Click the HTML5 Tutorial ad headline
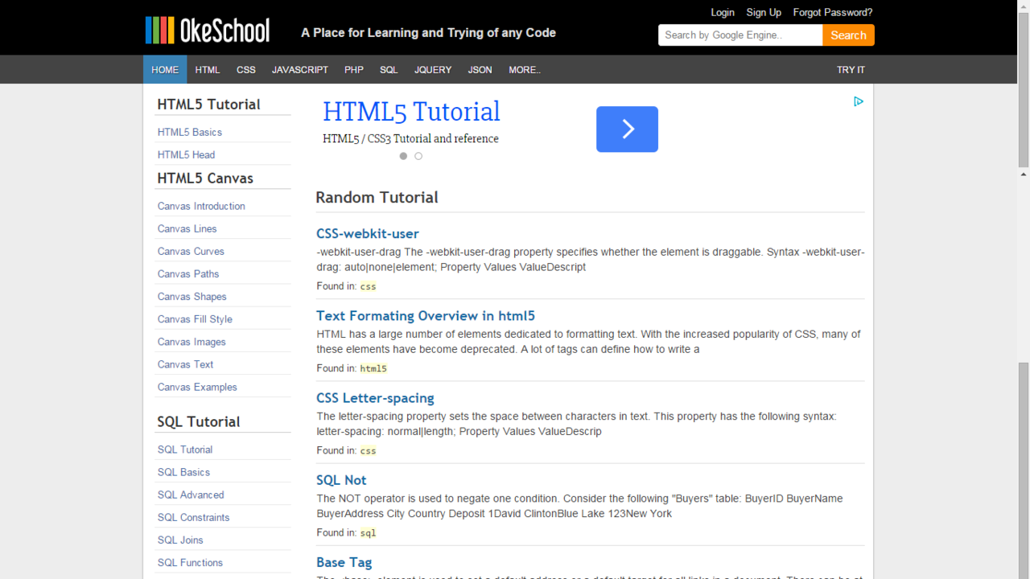Viewport: 1030px width, 579px height. [411, 112]
